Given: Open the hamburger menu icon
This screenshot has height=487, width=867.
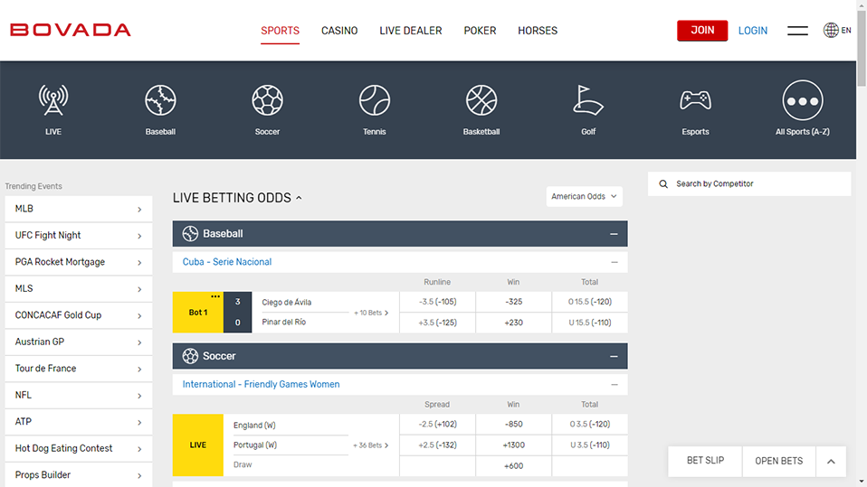Looking at the screenshot, I should click(x=797, y=31).
